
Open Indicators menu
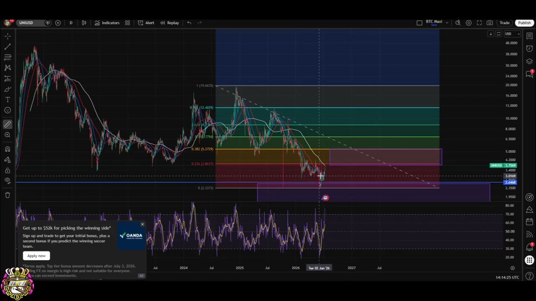click(107, 23)
